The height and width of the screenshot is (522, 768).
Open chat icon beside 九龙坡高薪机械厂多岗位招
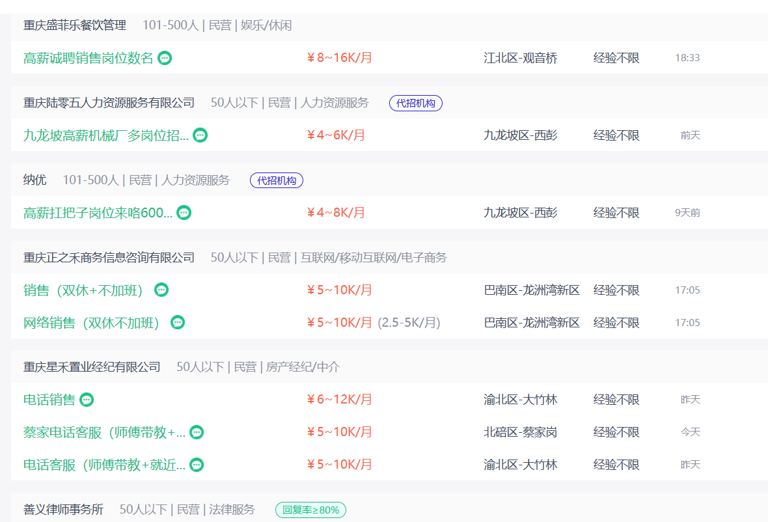tap(200, 135)
